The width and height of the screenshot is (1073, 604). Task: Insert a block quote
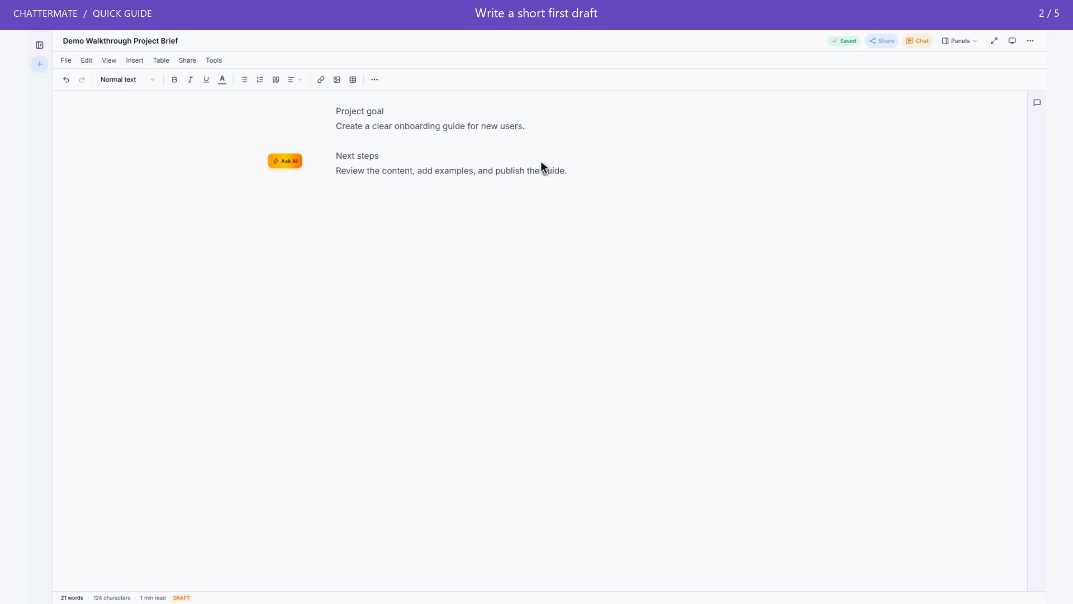point(276,80)
